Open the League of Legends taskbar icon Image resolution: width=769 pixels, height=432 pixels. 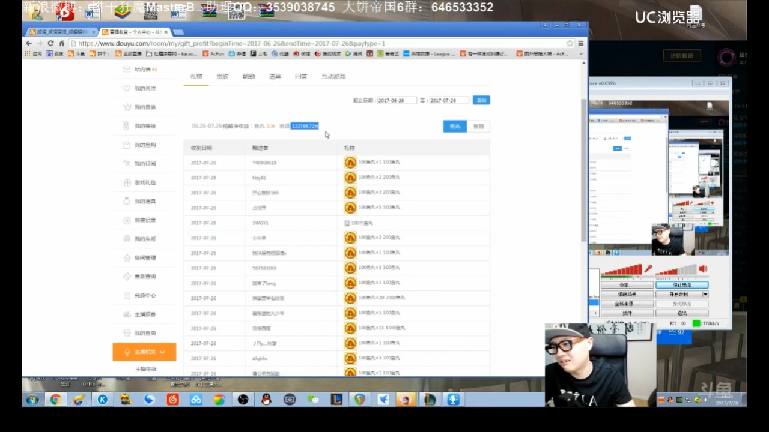click(336, 399)
